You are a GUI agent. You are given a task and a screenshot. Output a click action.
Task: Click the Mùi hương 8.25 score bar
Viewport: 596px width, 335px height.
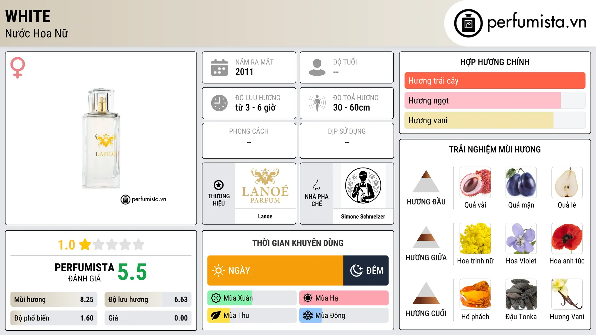pyautogui.click(x=54, y=299)
